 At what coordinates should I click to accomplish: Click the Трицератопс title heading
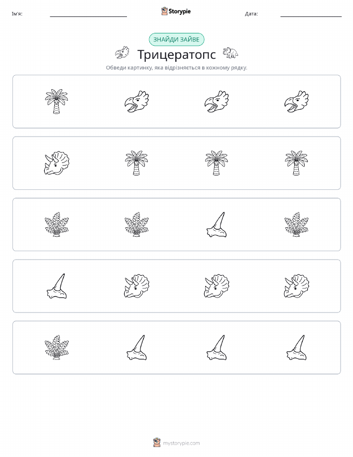pyautogui.click(x=176, y=54)
